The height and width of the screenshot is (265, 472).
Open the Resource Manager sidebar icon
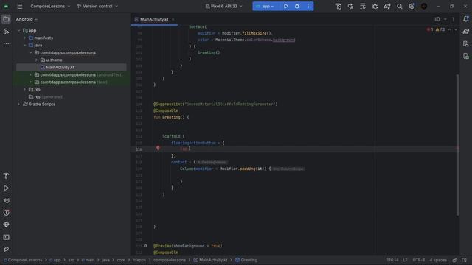coord(6,31)
